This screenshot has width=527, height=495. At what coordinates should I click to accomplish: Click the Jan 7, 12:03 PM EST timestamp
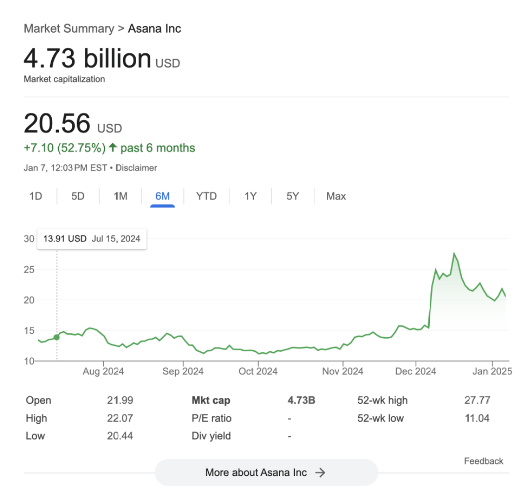[65, 168]
